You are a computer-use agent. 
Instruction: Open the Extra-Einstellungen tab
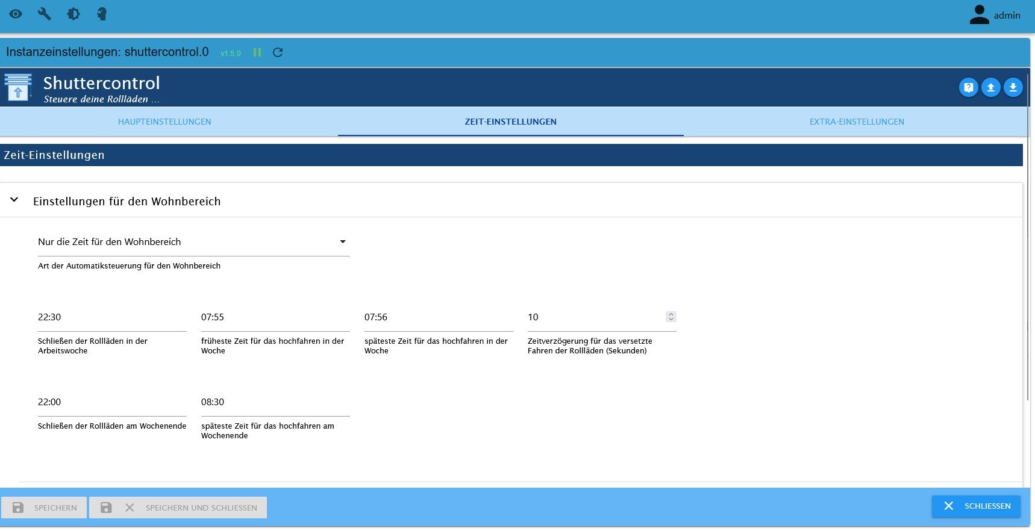click(x=857, y=122)
